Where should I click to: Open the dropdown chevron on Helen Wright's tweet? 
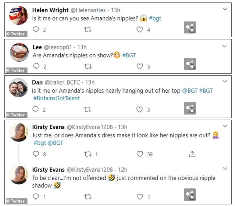point(225,10)
